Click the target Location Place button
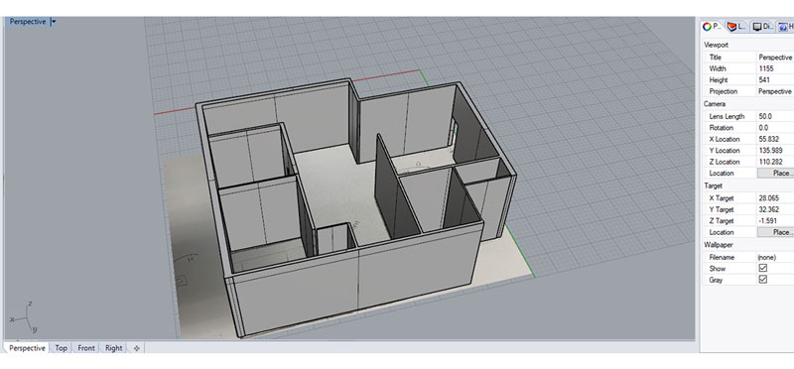 pos(776,232)
